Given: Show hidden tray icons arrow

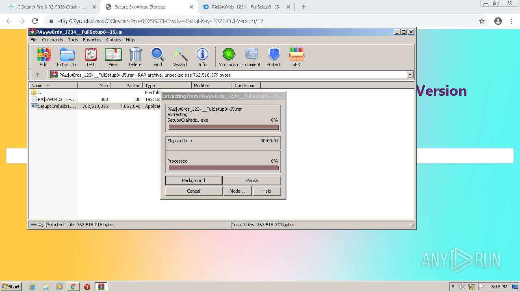Looking at the screenshot, I should click(453, 287).
